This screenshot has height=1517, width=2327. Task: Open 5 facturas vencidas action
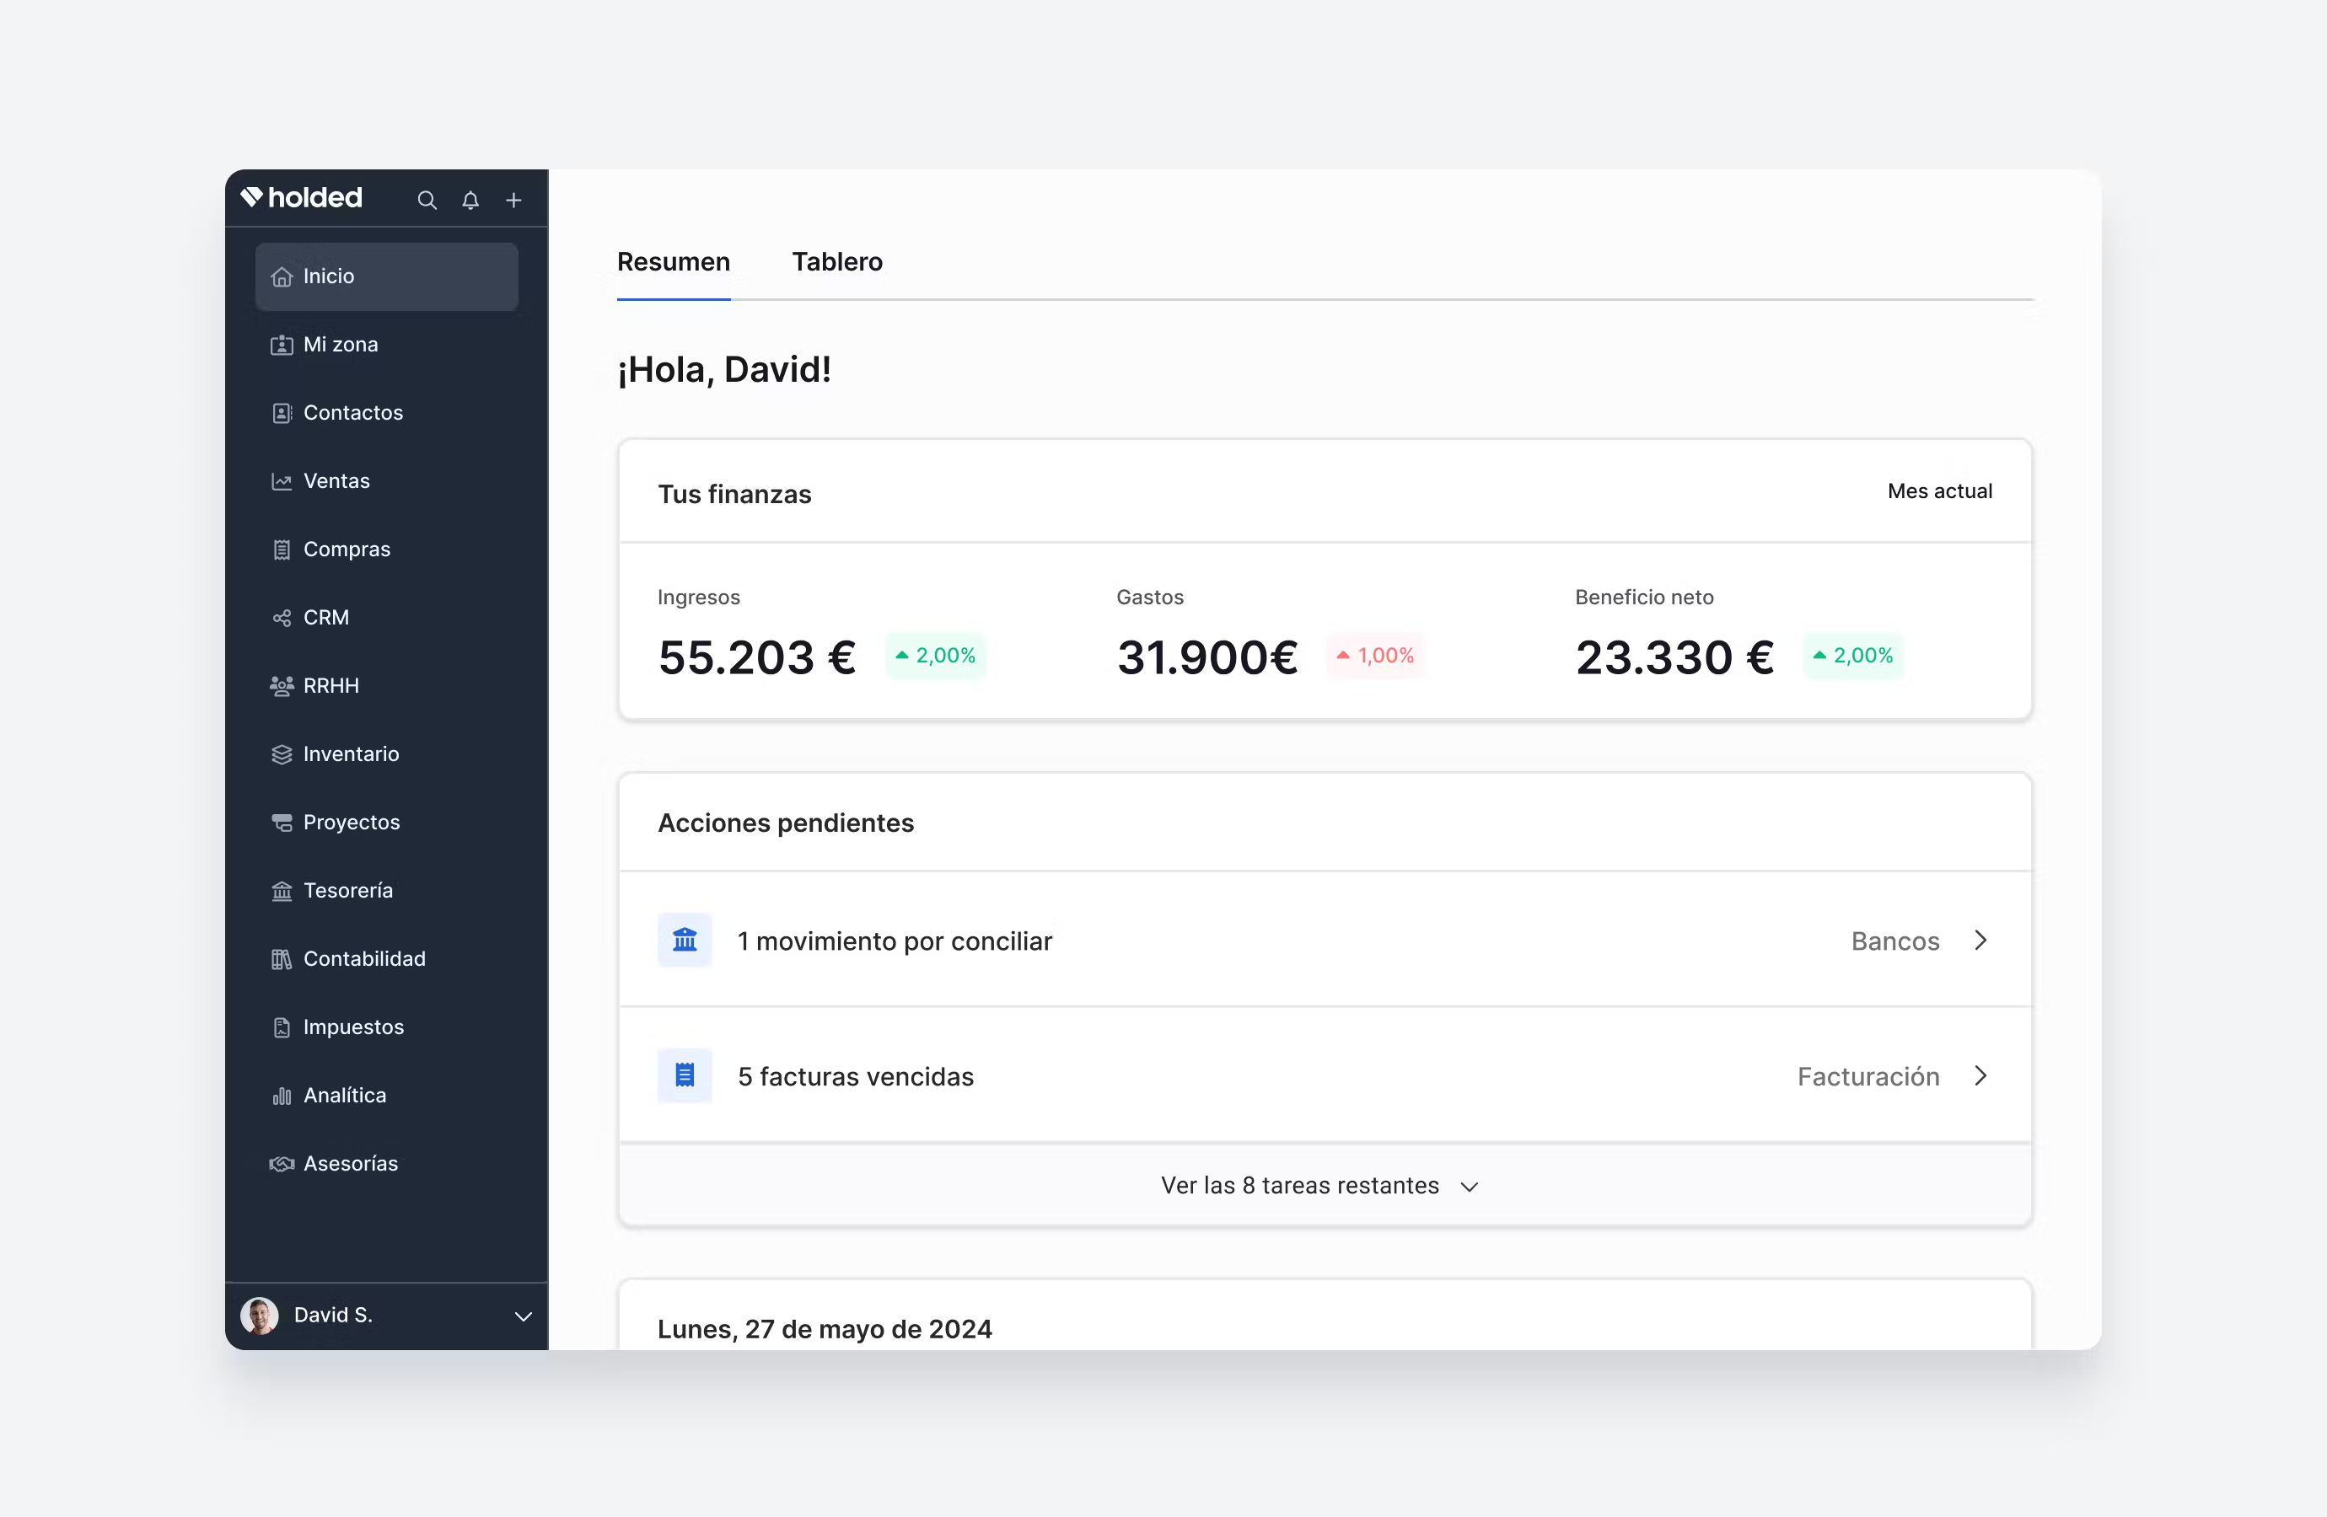point(856,1076)
